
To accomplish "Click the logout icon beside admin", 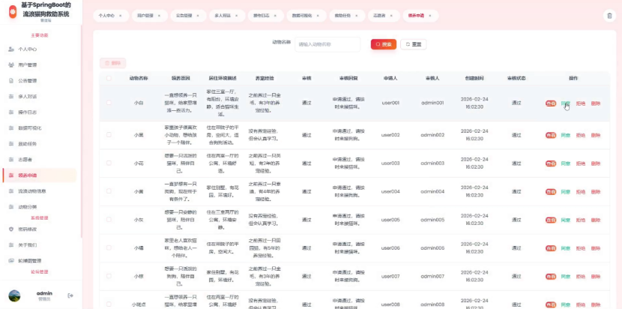I will [70, 295].
